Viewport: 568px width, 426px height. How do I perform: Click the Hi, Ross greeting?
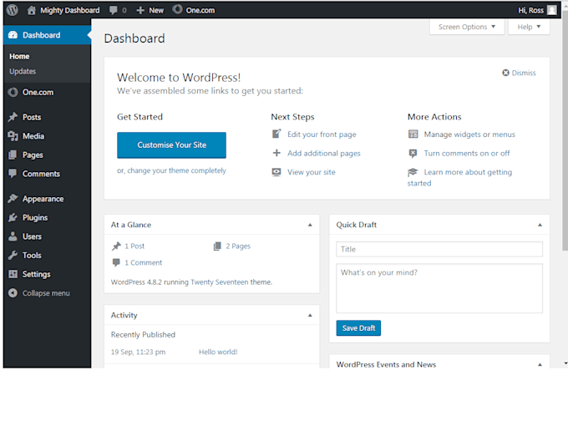point(530,10)
